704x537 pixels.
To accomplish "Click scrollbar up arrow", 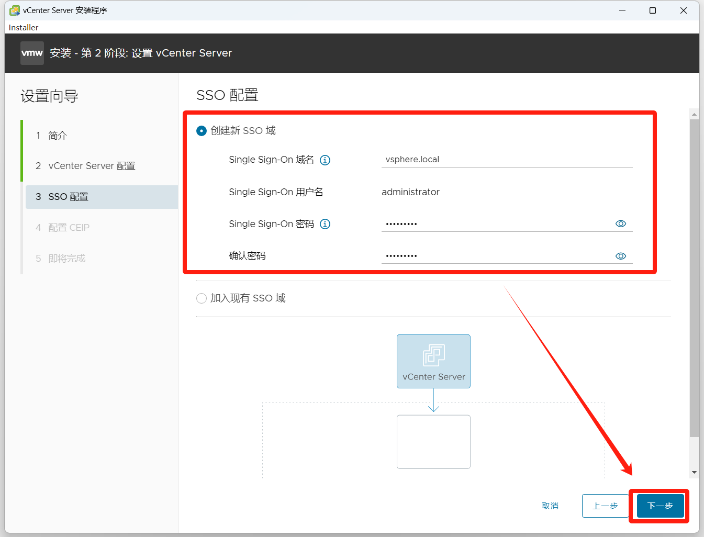I will 694,114.
